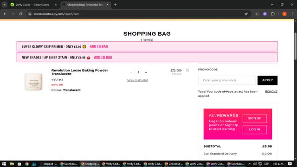Click the page vertical scrollbar
This screenshot has width=297, height=167.
295,46
